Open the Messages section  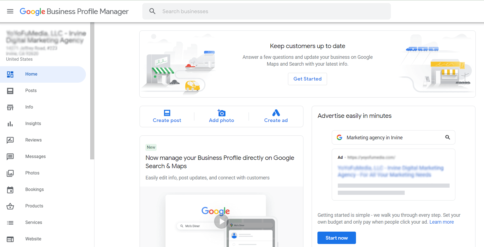[36, 157]
